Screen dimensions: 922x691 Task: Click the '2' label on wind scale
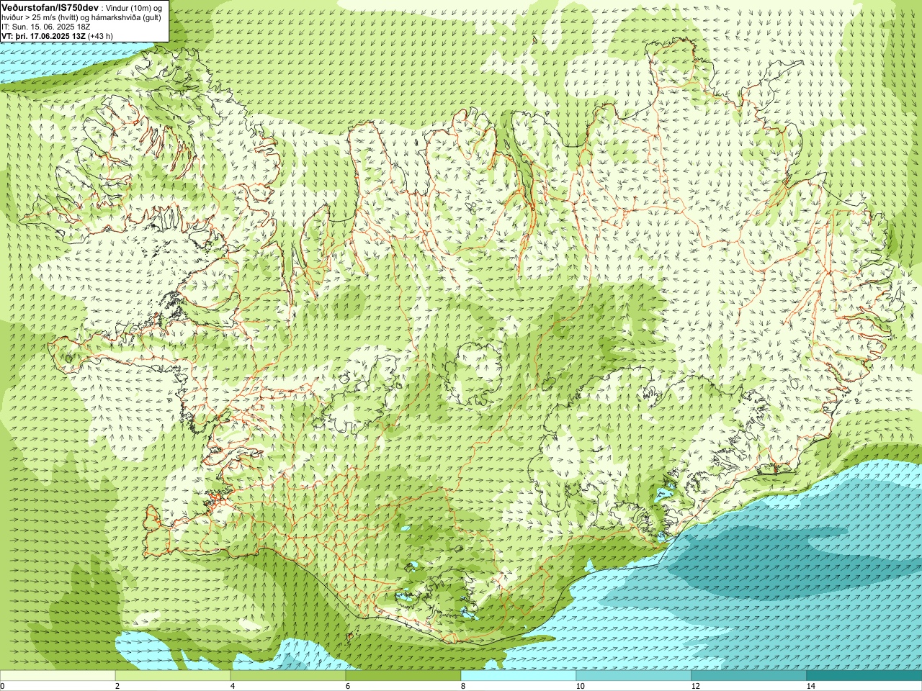tap(118, 686)
